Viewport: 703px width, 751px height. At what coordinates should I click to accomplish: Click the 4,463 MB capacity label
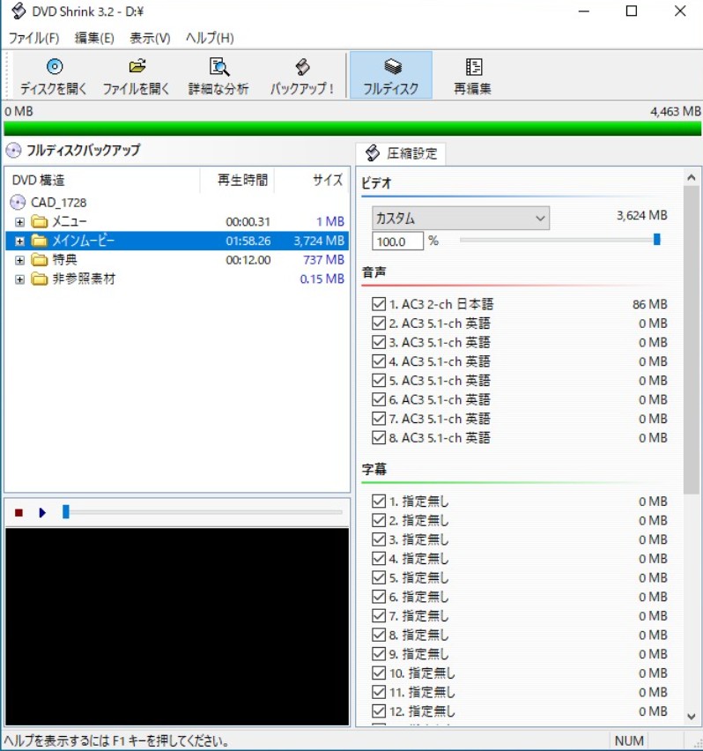pos(675,112)
